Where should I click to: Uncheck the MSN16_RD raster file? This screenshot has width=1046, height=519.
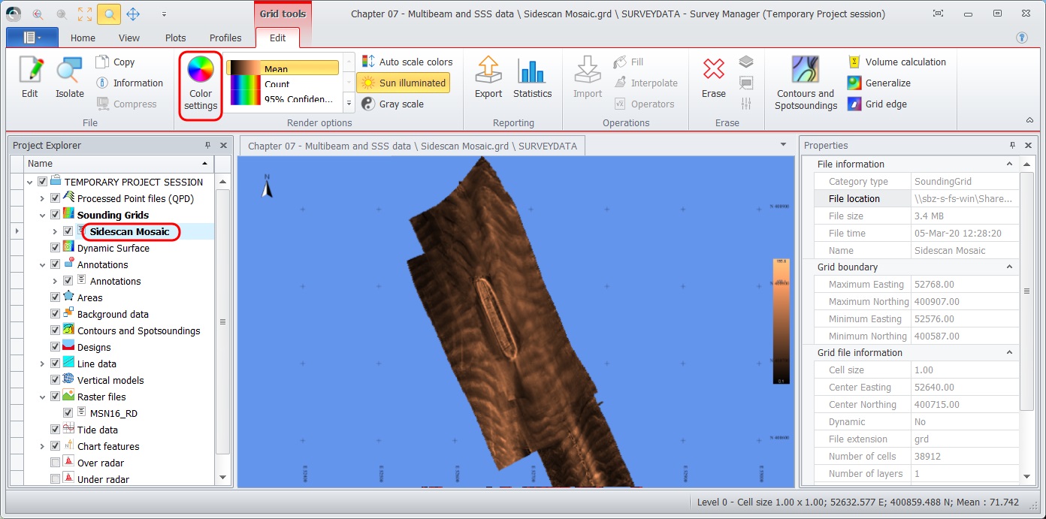pyautogui.click(x=68, y=413)
